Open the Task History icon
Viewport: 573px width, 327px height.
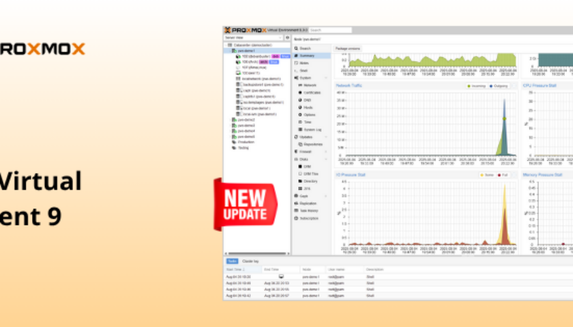(296, 211)
